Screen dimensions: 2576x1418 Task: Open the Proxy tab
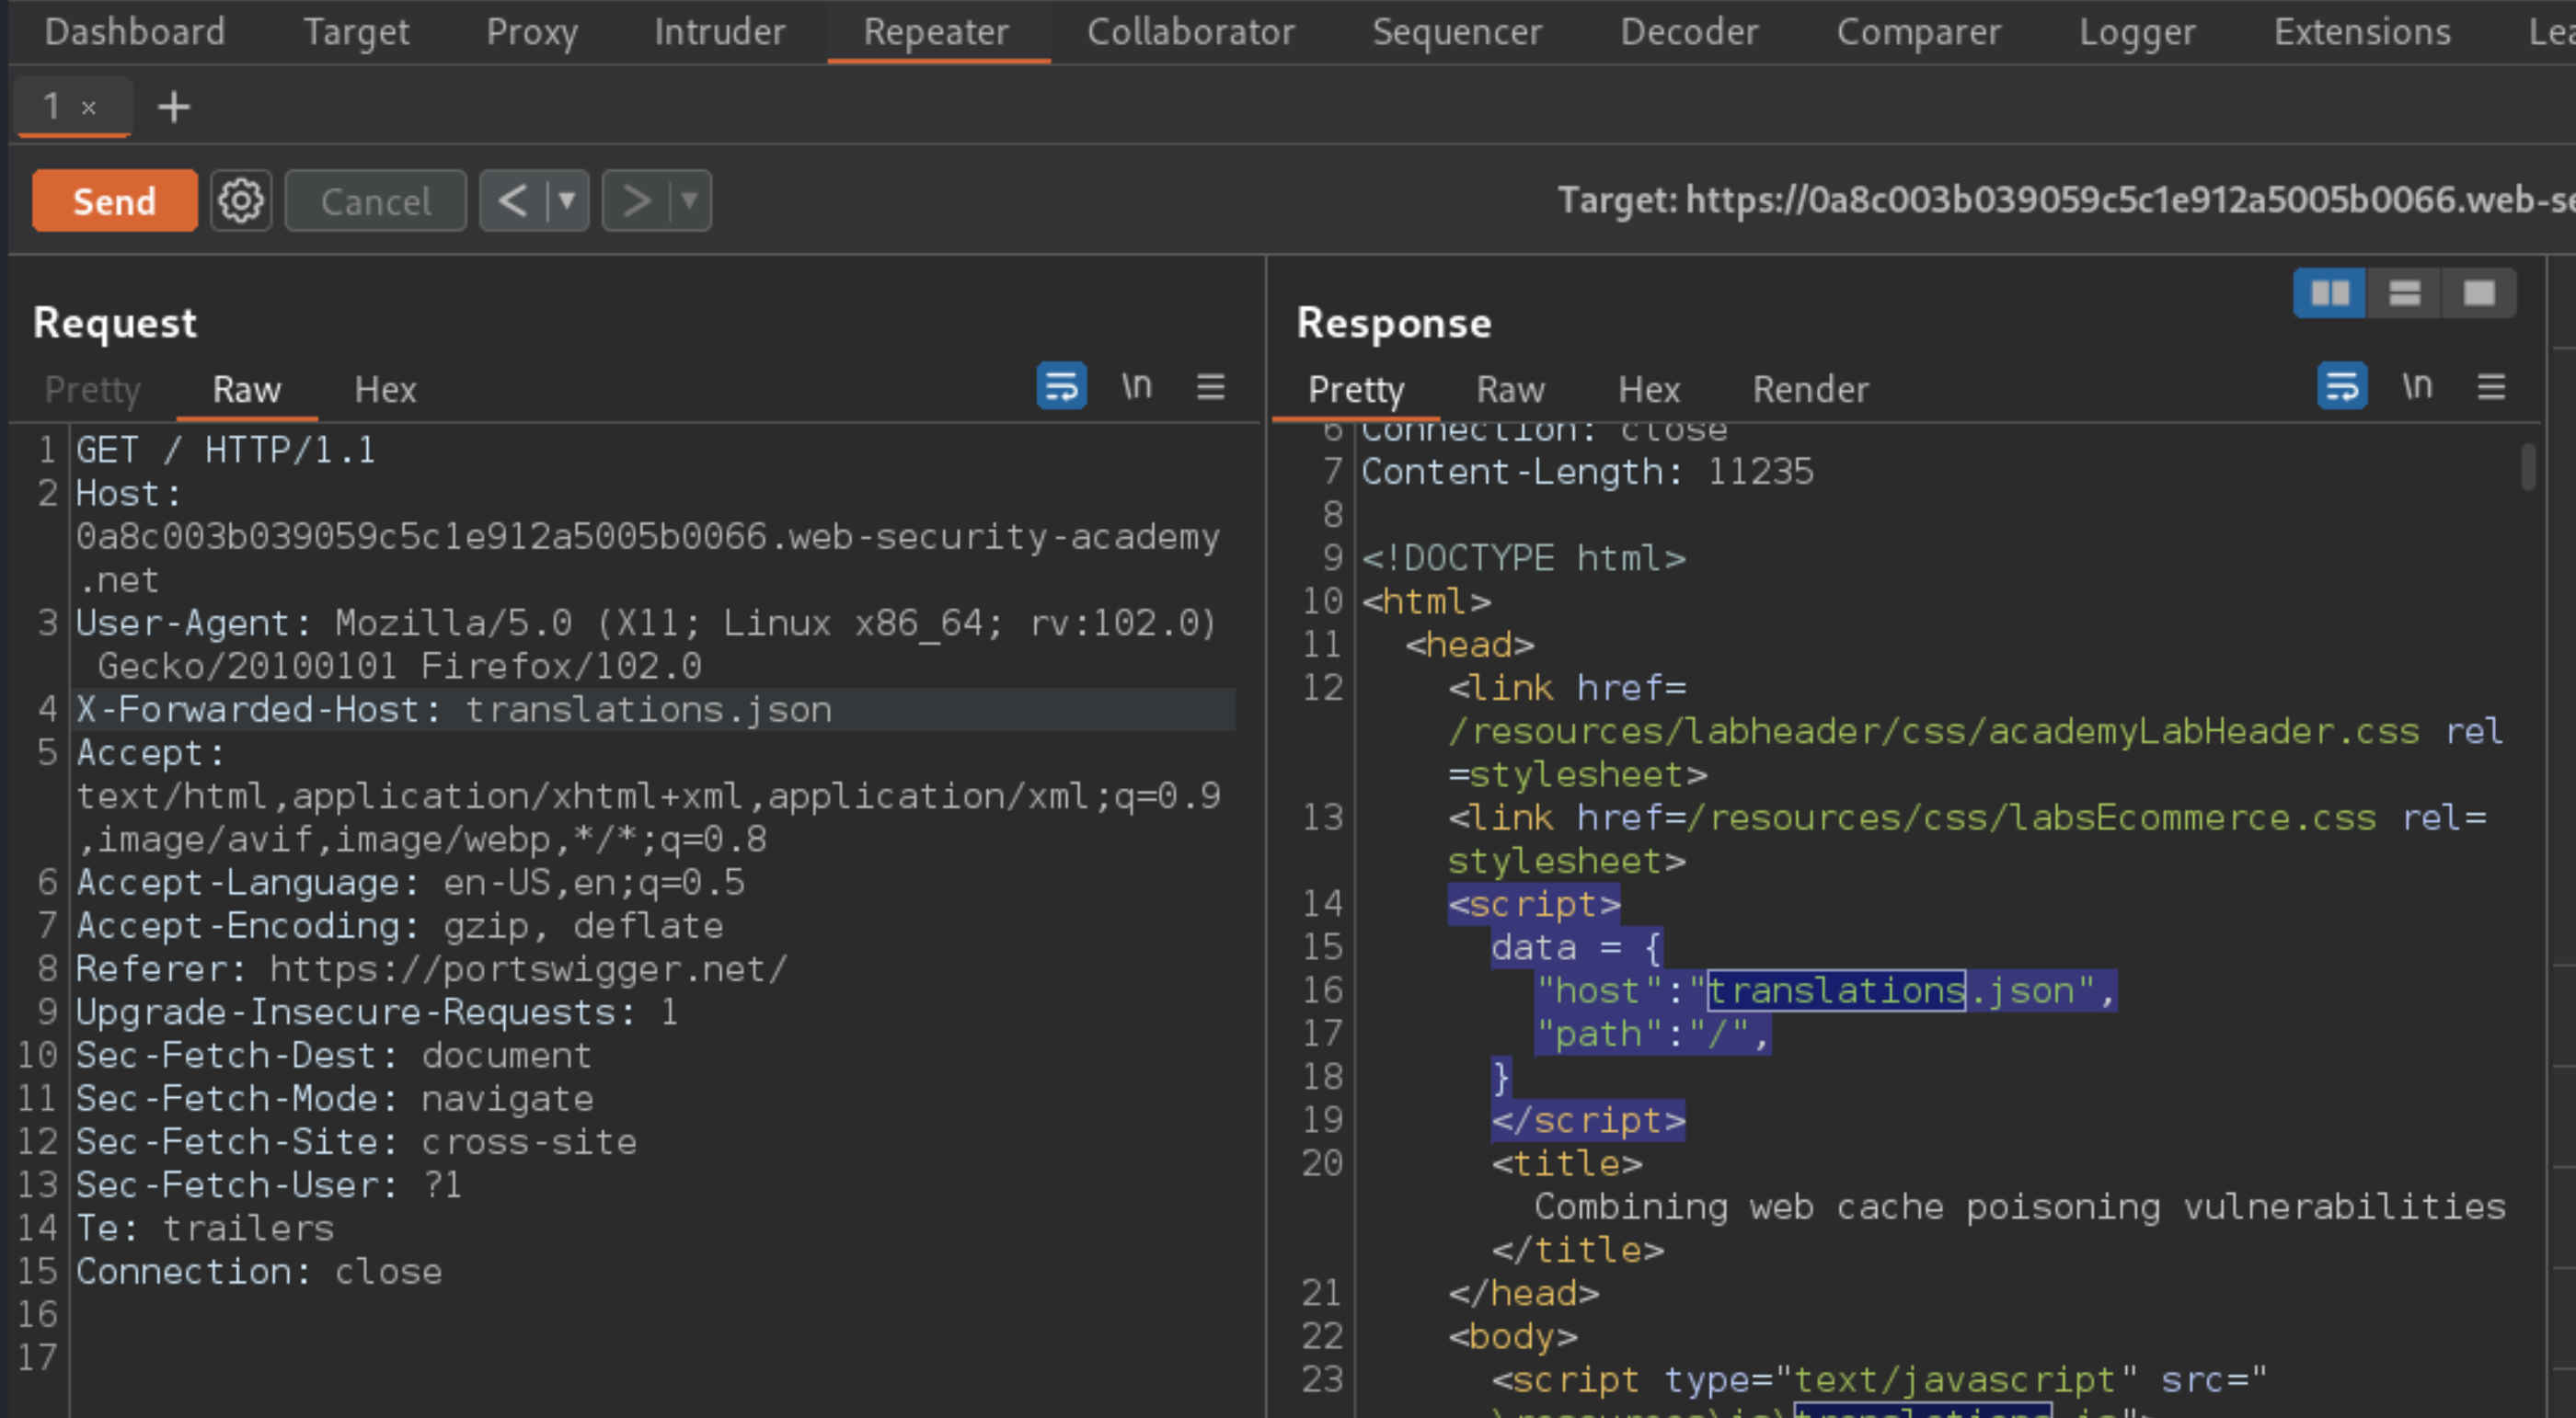532,32
